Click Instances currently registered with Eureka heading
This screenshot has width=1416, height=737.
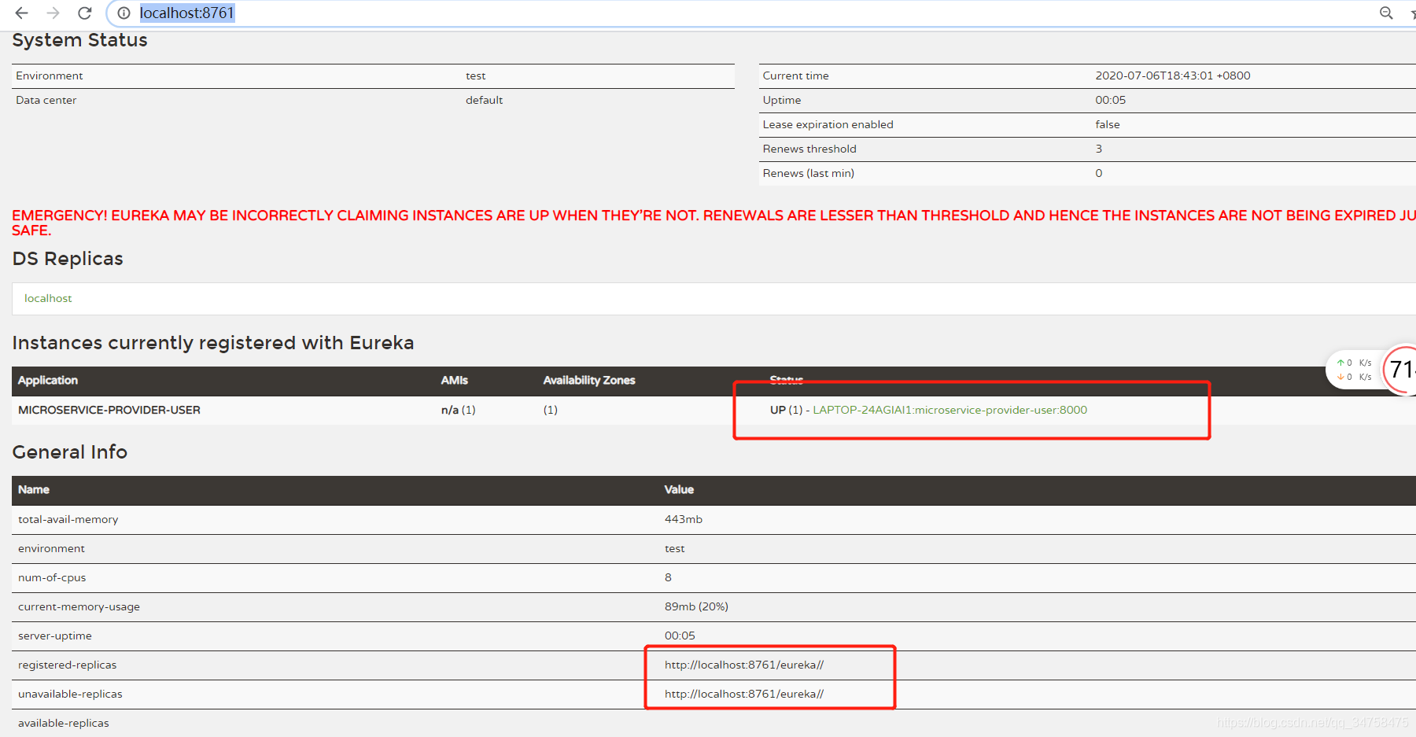click(x=213, y=343)
